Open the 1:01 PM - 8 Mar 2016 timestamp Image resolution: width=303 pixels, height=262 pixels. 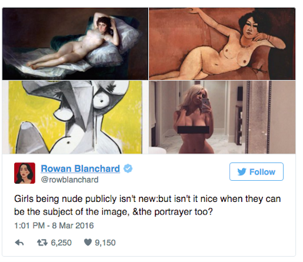54,225
